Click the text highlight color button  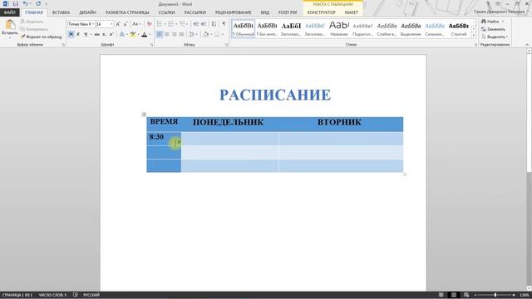pyautogui.click(x=133, y=34)
